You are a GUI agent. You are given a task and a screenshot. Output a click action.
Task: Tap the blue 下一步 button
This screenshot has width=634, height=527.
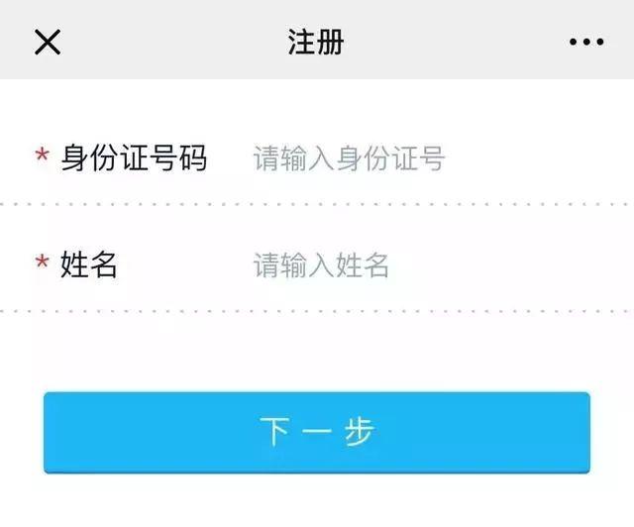tap(317, 432)
